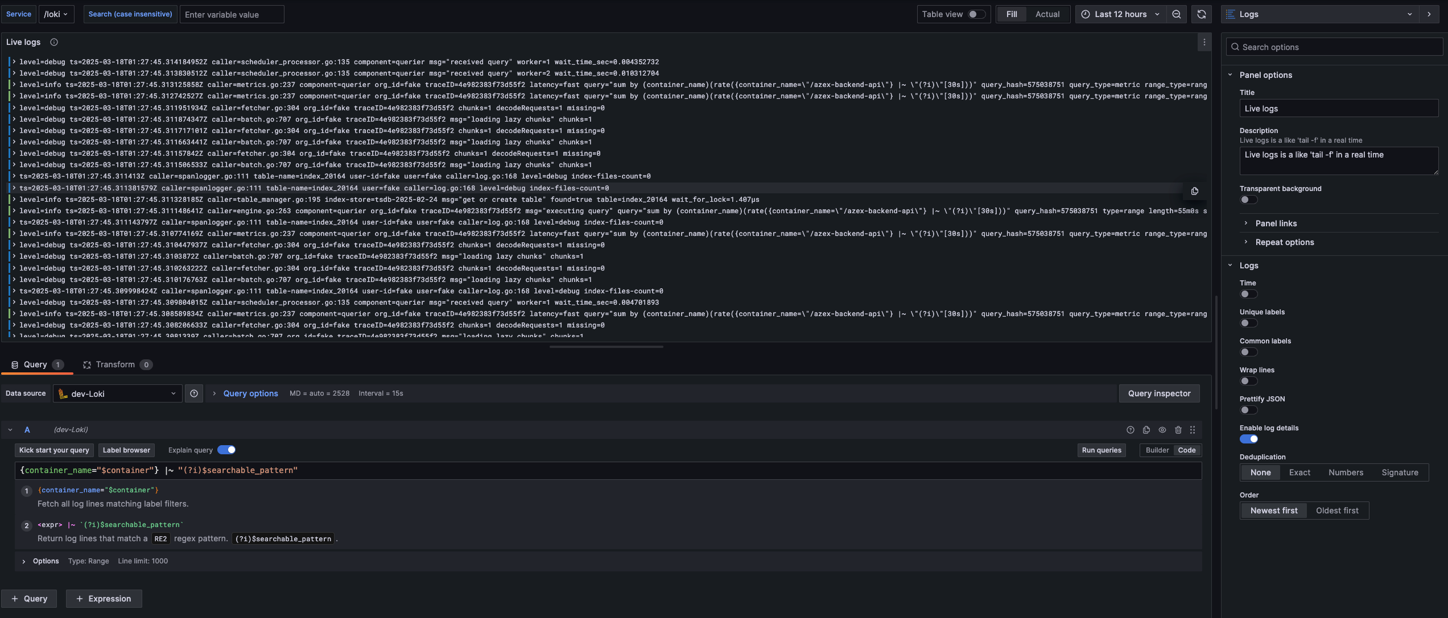Click the Query inspector button
Screen dimensions: 1448x618
[x=1159, y=393]
